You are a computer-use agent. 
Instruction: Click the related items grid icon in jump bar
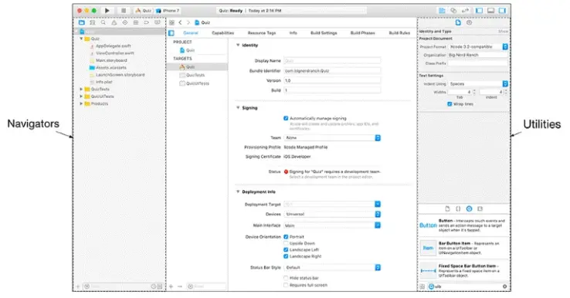(171, 22)
